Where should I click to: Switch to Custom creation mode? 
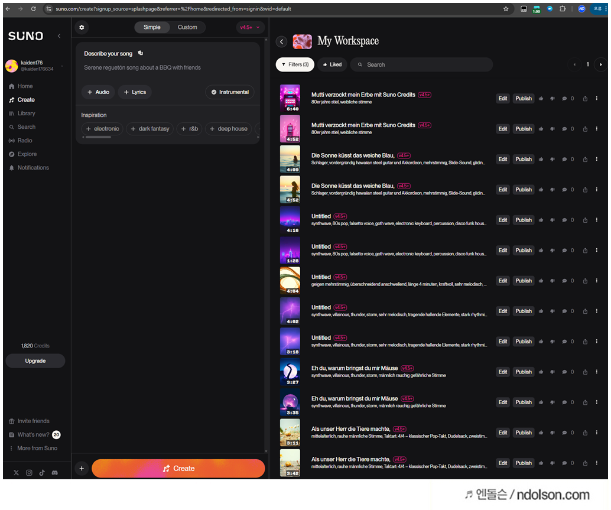click(187, 27)
